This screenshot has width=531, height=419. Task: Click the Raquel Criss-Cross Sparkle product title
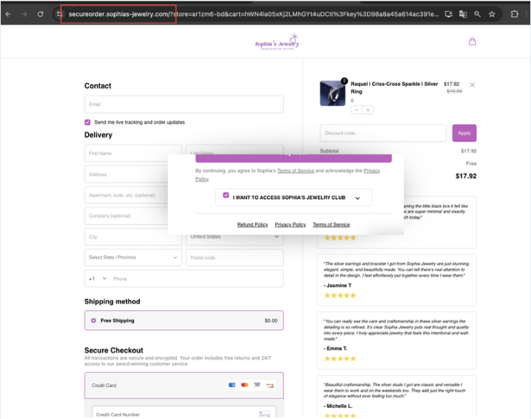394,88
